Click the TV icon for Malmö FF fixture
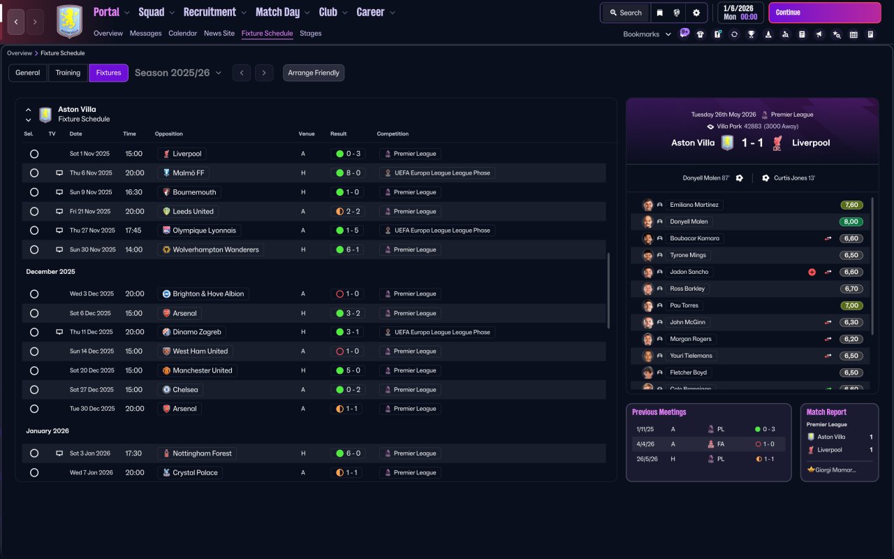 point(59,173)
